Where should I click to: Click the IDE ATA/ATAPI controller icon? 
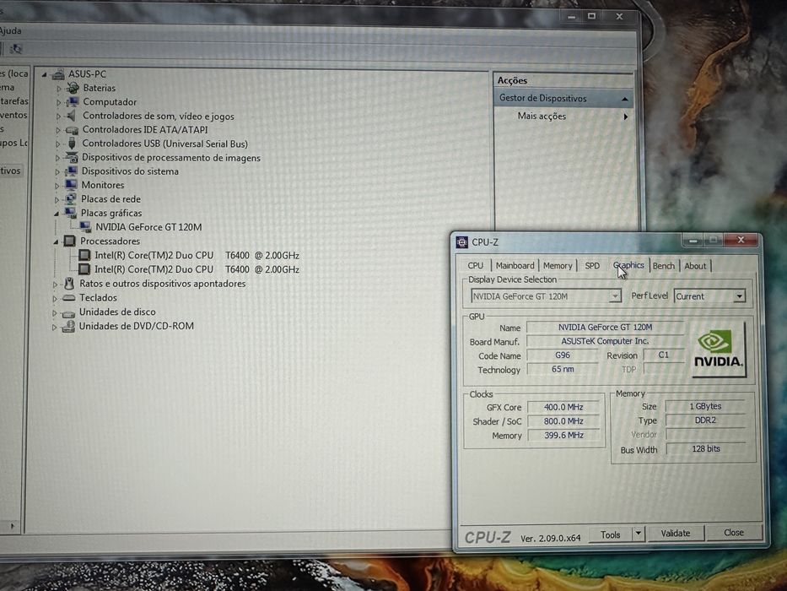[72, 130]
